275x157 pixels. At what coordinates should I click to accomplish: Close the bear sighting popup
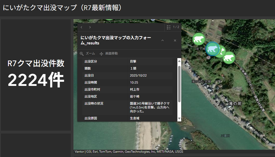coord(175,40)
